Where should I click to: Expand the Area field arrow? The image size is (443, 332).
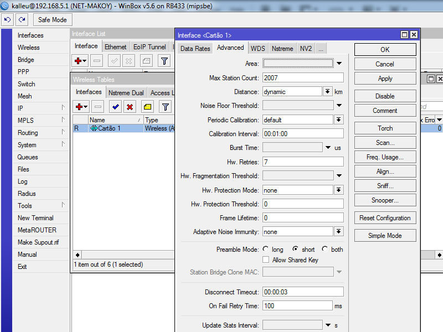click(339, 64)
